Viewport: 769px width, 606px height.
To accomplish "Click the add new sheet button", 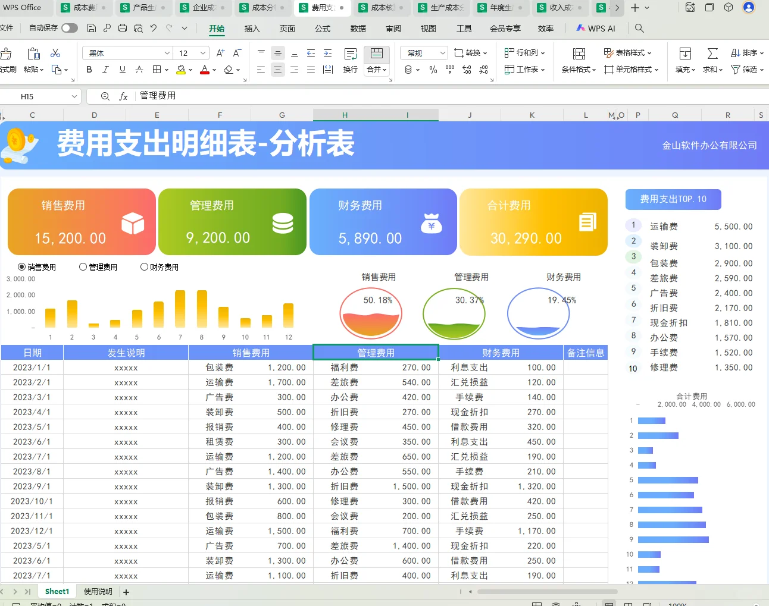I will point(126,591).
